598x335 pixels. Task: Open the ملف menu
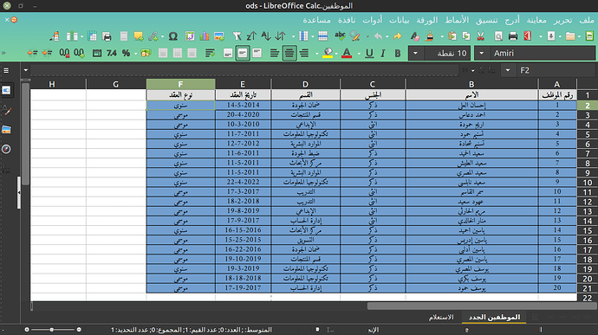(587, 20)
